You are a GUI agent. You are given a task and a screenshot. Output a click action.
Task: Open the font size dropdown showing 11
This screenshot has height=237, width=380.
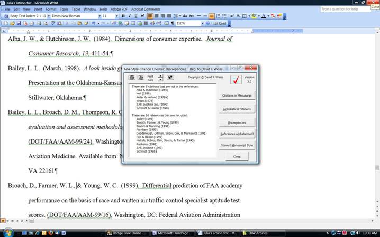pos(117,16)
